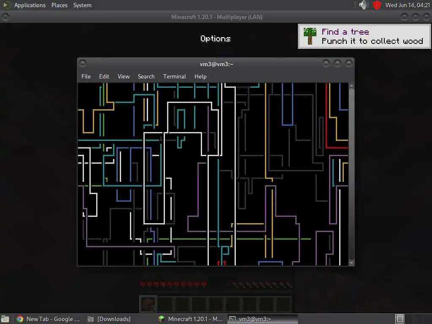Click the Options heading text
The width and height of the screenshot is (432, 324).
click(216, 38)
